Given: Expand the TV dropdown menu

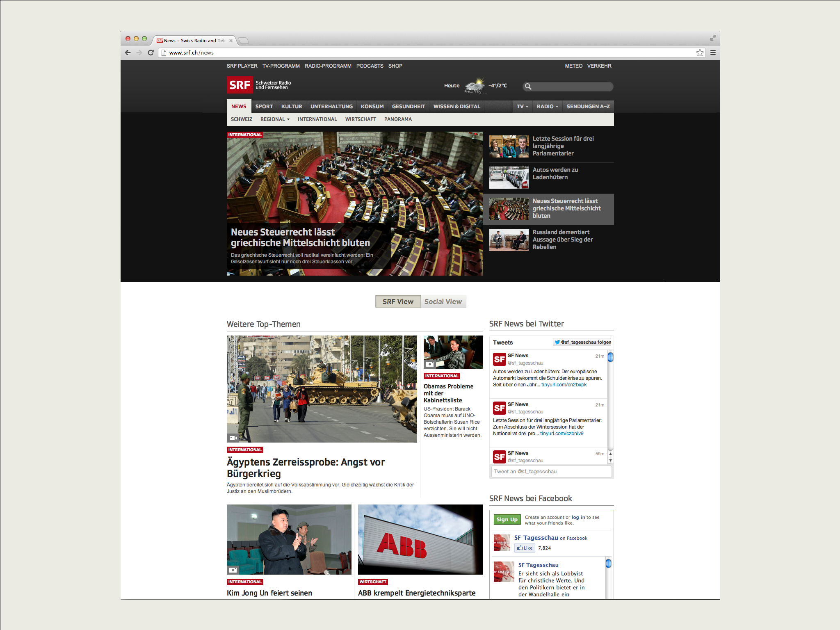Looking at the screenshot, I should coord(522,106).
